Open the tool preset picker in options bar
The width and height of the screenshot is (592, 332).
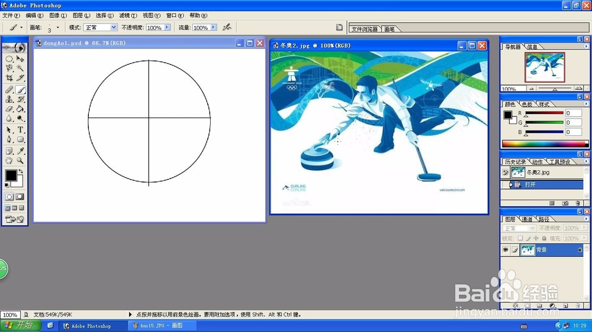[16, 27]
